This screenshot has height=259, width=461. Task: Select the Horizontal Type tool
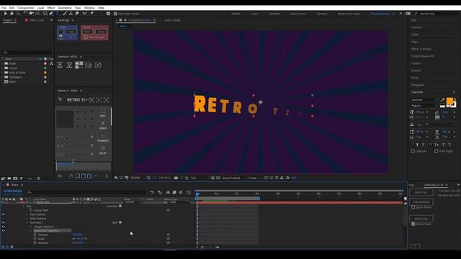tap(57, 14)
